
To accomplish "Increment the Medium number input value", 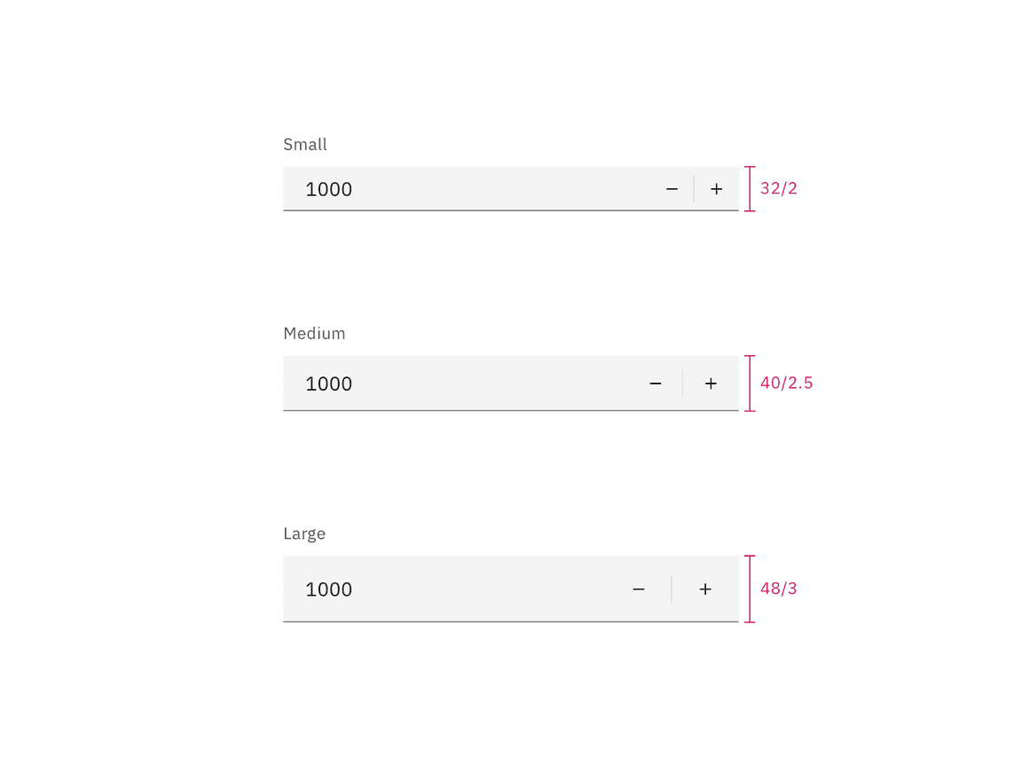I will point(711,383).
